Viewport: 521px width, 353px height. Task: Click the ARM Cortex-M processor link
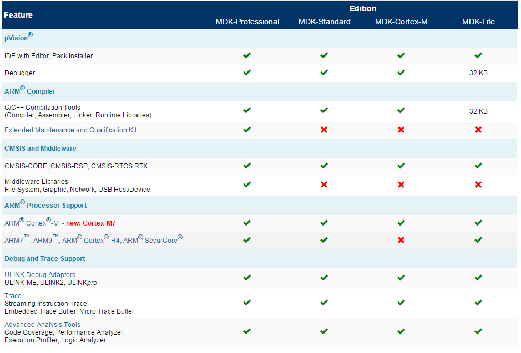(32, 222)
